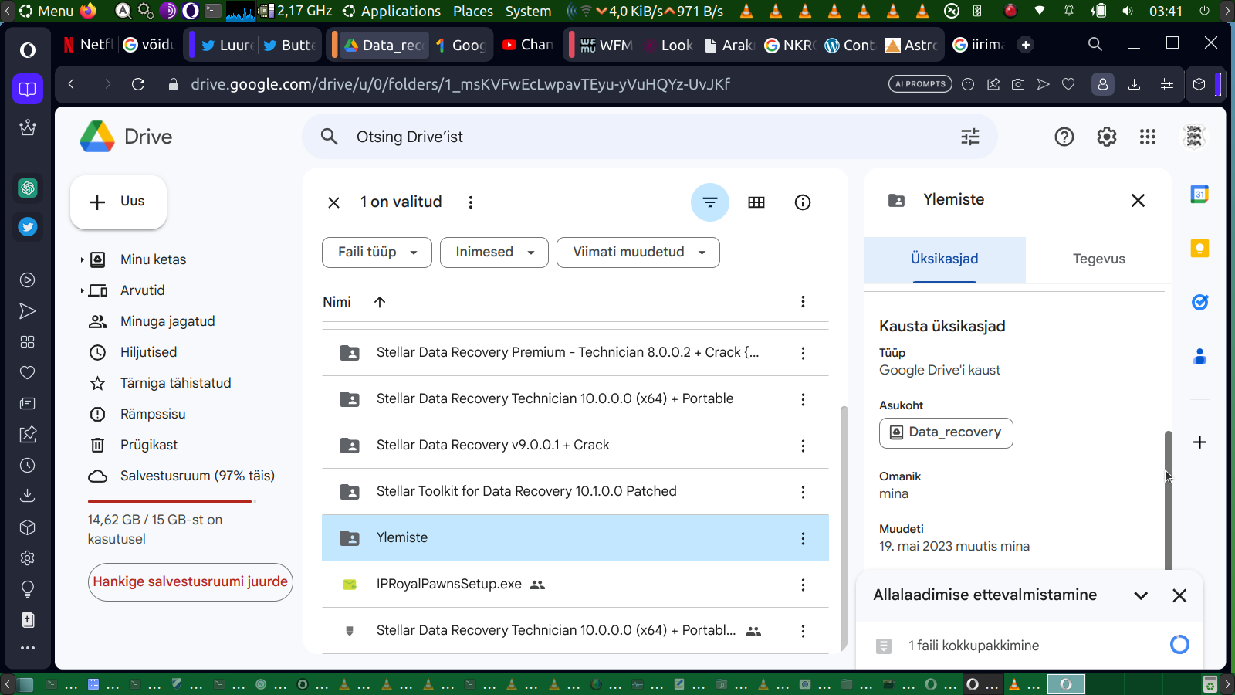Open Prügikast trash
Screen dimensions: 1235x695
click(149, 445)
